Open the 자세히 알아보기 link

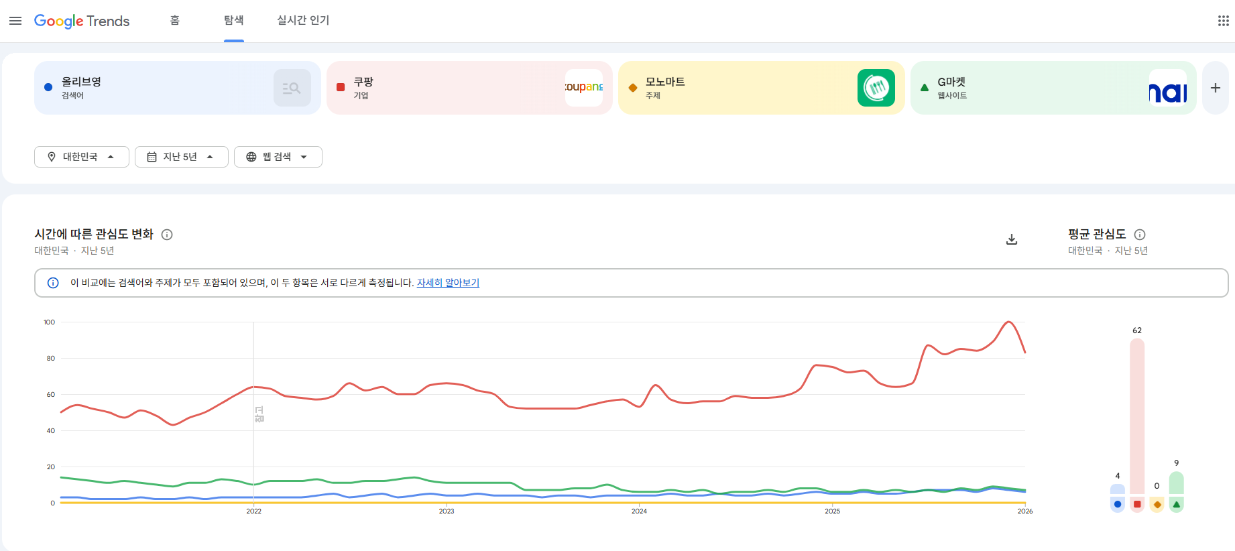[448, 283]
